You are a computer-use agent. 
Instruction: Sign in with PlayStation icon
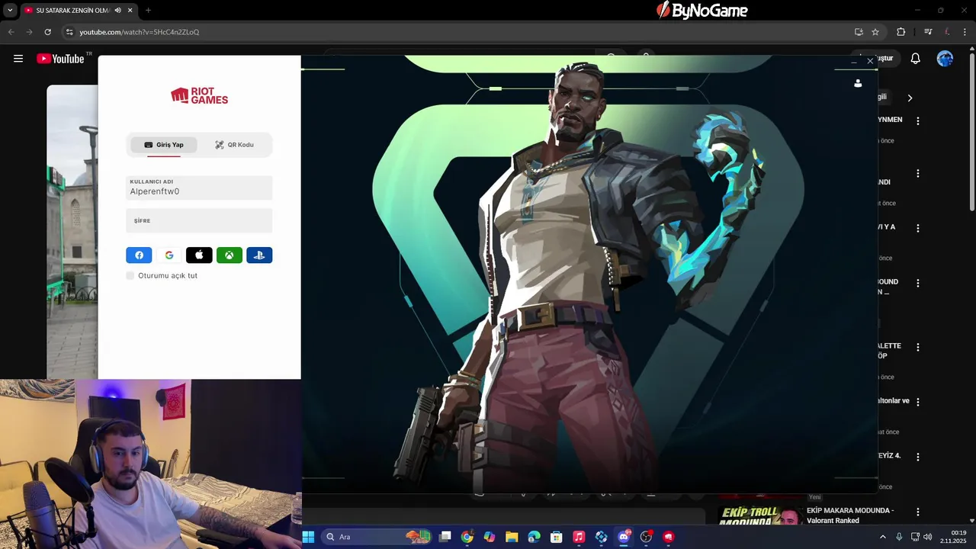point(259,255)
